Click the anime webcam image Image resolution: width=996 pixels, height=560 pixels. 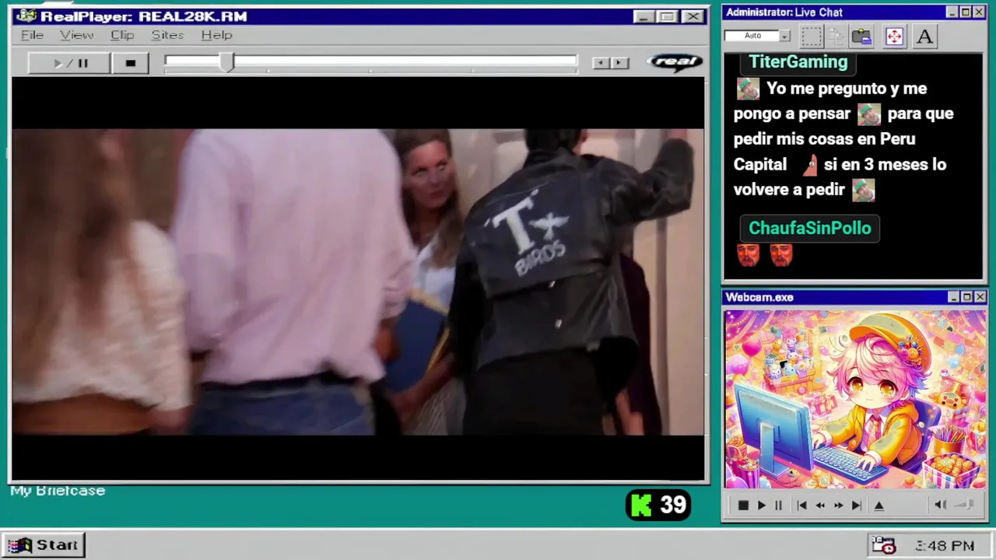pyautogui.click(x=855, y=400)
